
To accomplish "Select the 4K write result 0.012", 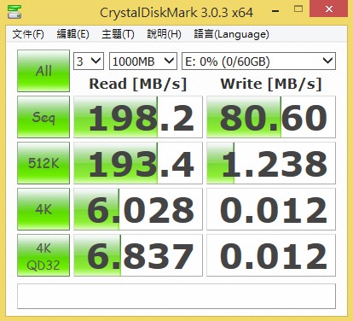I will click(271, 209).
